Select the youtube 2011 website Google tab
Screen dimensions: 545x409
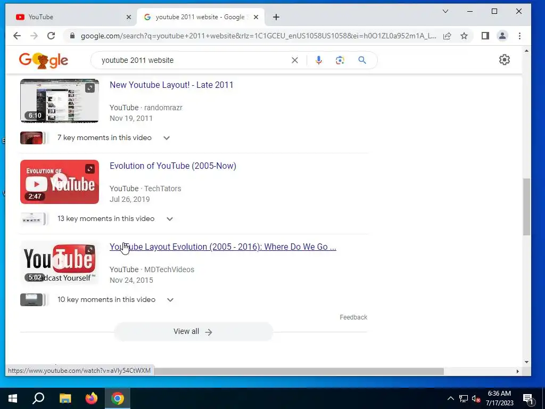[201, 17]
